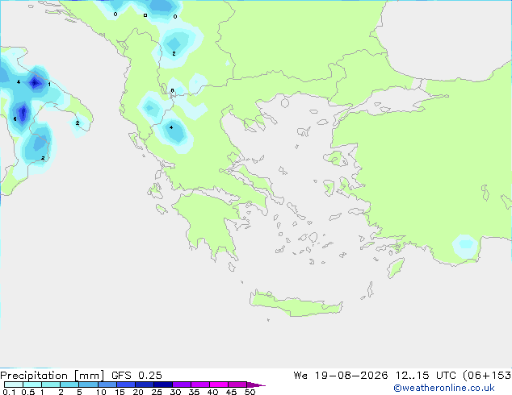Click the legend scale label '25'
This screenshot has width=512, height=395.
point(157,392)
